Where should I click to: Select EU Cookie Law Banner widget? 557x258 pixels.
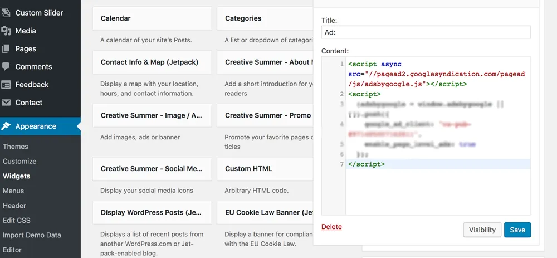click(x=265, y=212)
